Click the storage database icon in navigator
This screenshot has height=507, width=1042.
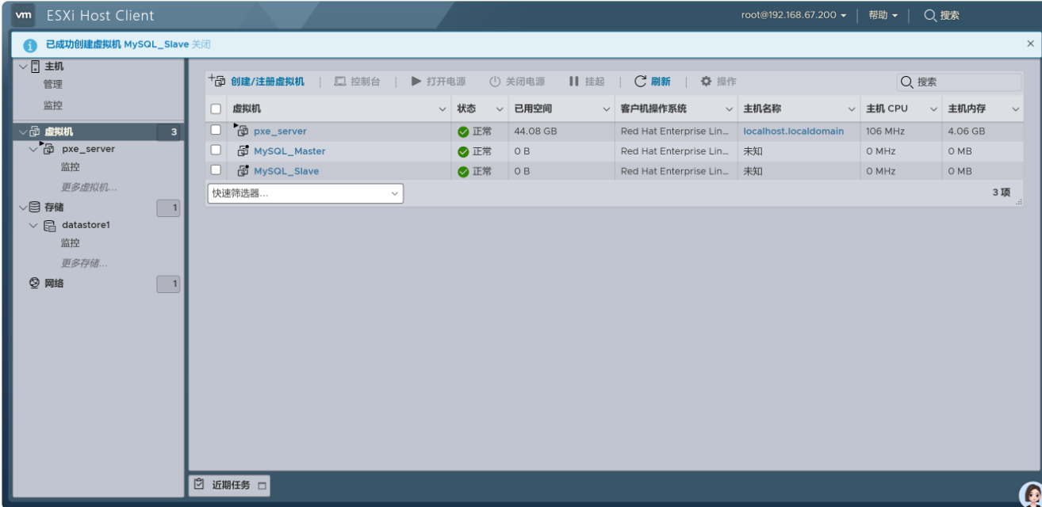pos(34,208)
